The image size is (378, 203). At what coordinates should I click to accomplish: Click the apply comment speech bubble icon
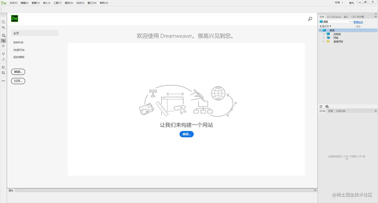[3, 67]
